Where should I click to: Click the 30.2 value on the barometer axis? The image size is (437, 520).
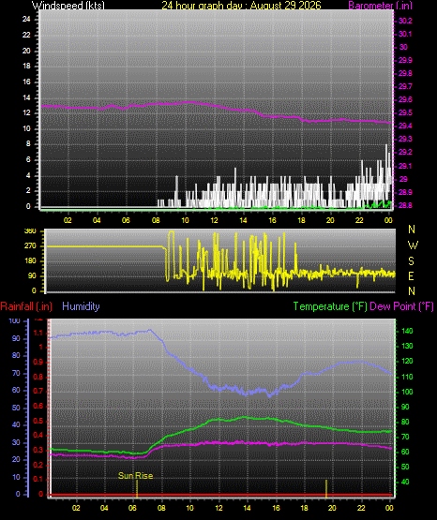click(405, 21)
